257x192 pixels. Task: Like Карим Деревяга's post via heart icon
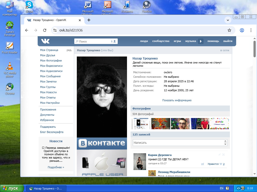(221, 164)
